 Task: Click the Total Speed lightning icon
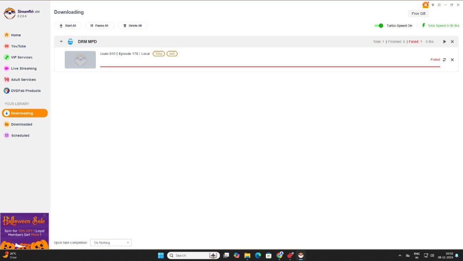coord(423,26)
